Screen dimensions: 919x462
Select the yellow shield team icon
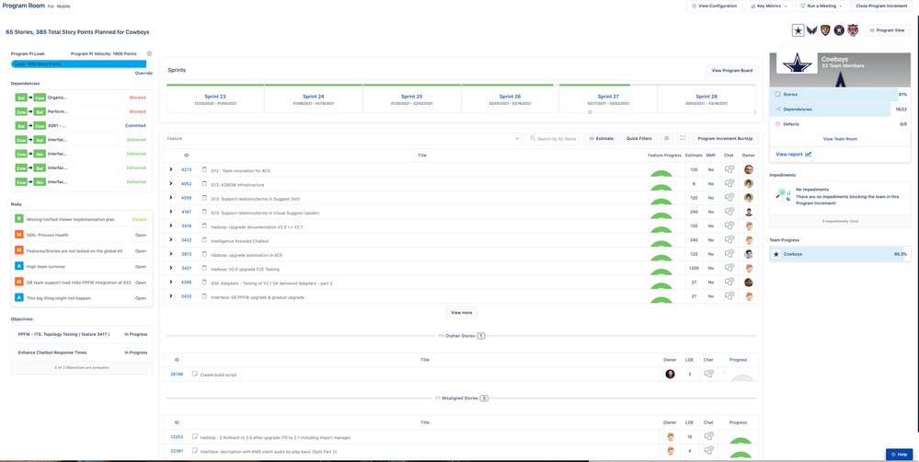click(x=825, y=29)
